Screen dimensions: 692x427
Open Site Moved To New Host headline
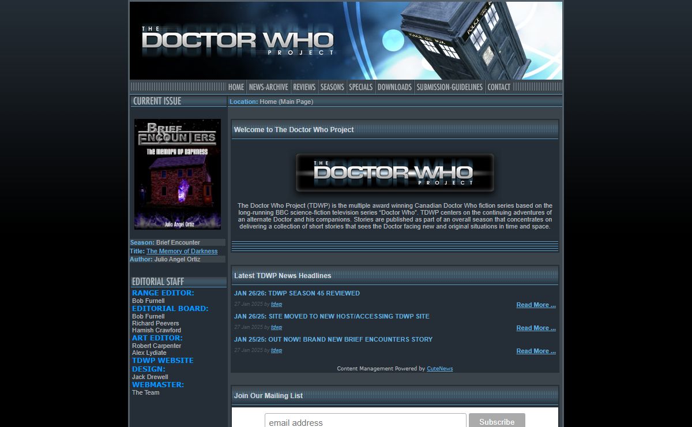332,316
